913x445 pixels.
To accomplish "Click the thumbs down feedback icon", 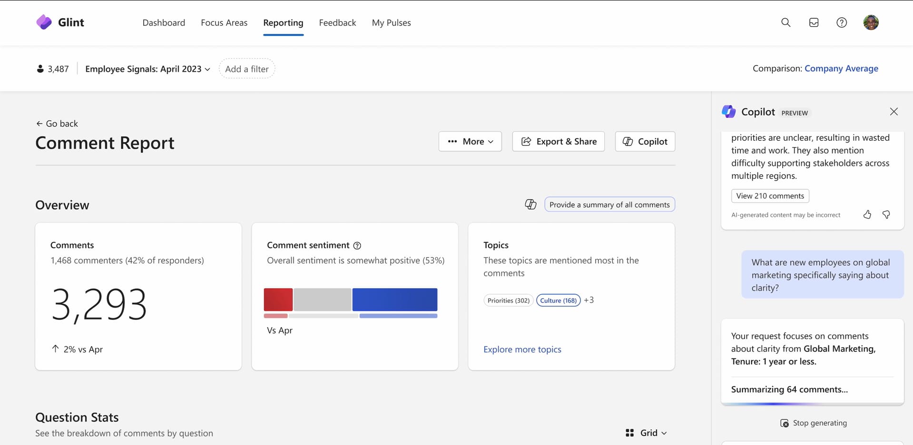I will 886,215.
